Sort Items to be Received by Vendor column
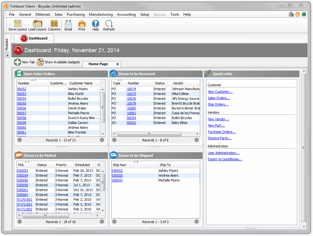The image size is (313, 236). [x=186, y=83]
